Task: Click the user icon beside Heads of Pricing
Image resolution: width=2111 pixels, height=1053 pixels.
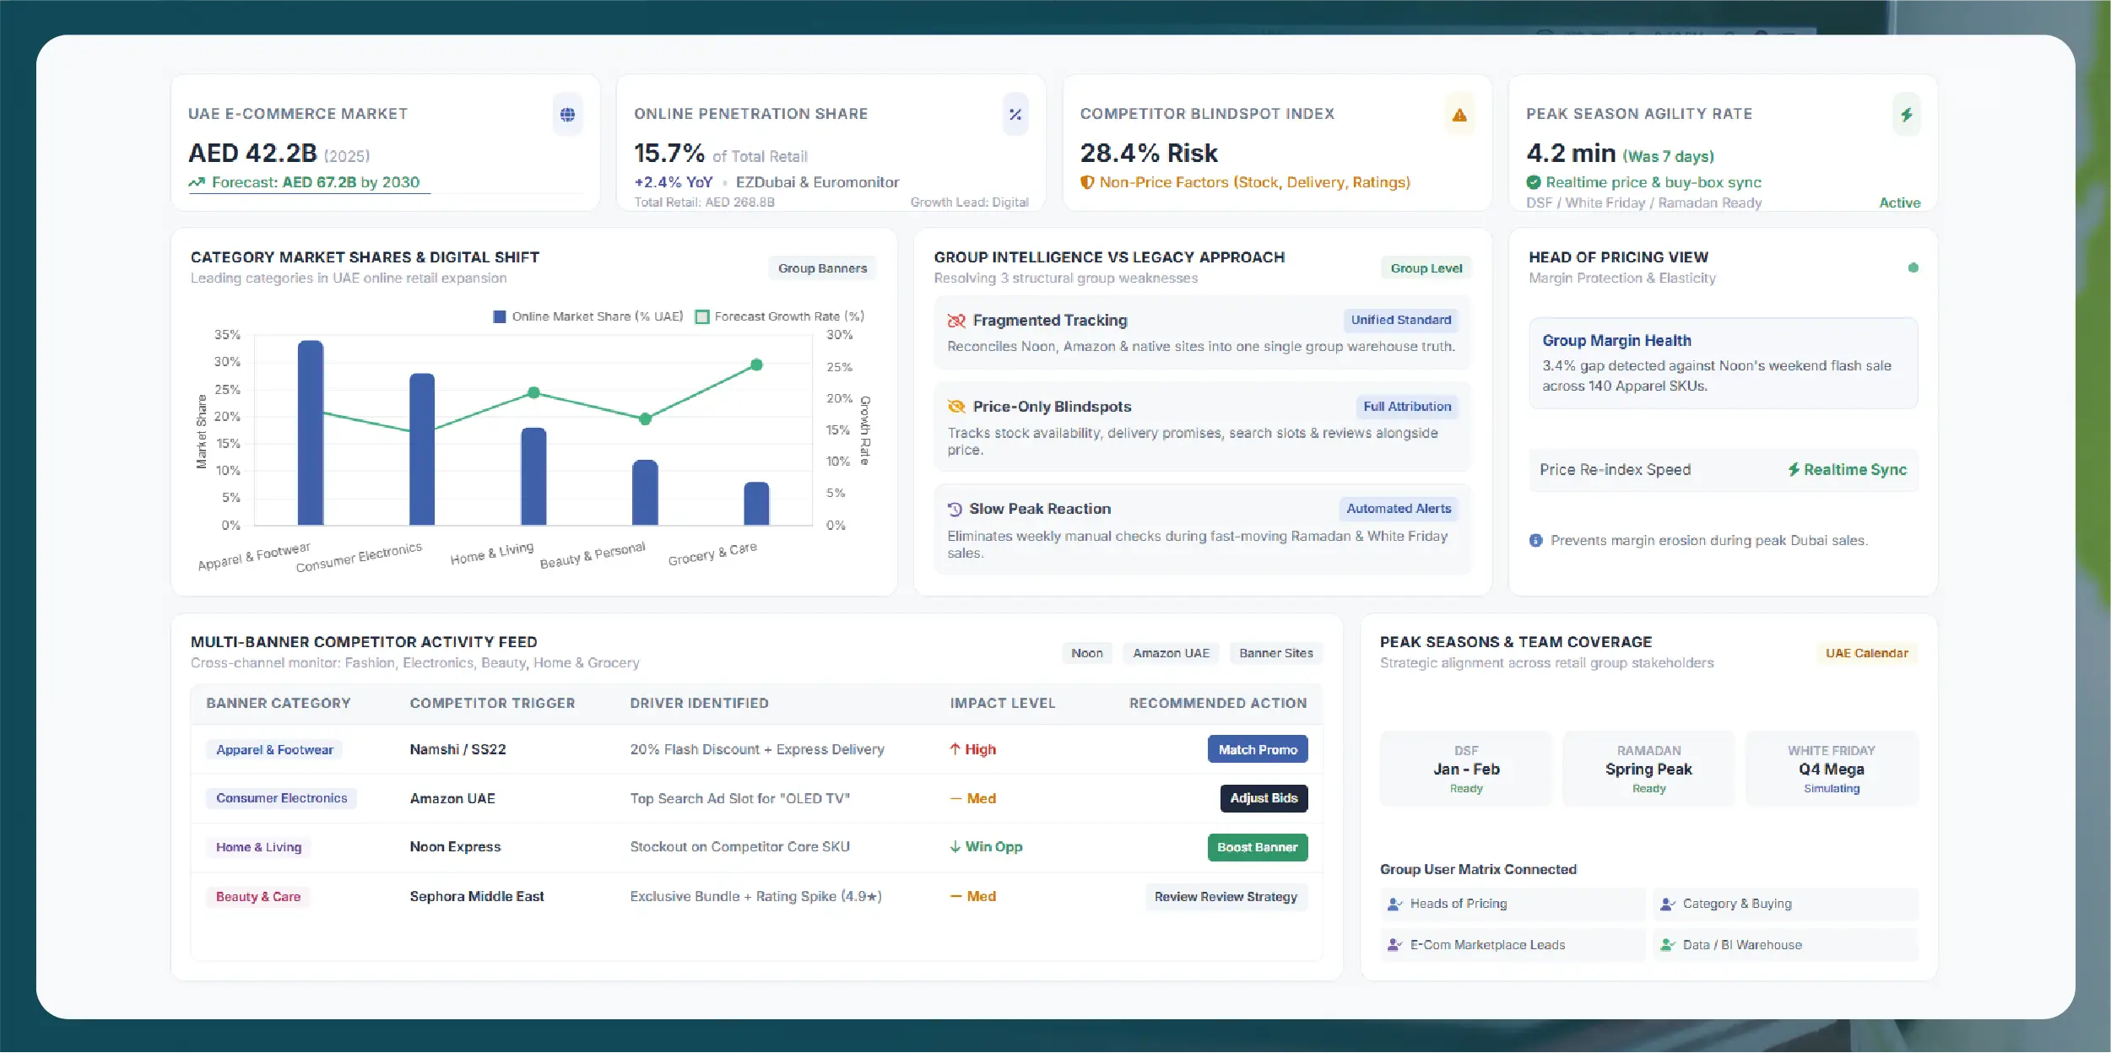Action: (1394, 904)
